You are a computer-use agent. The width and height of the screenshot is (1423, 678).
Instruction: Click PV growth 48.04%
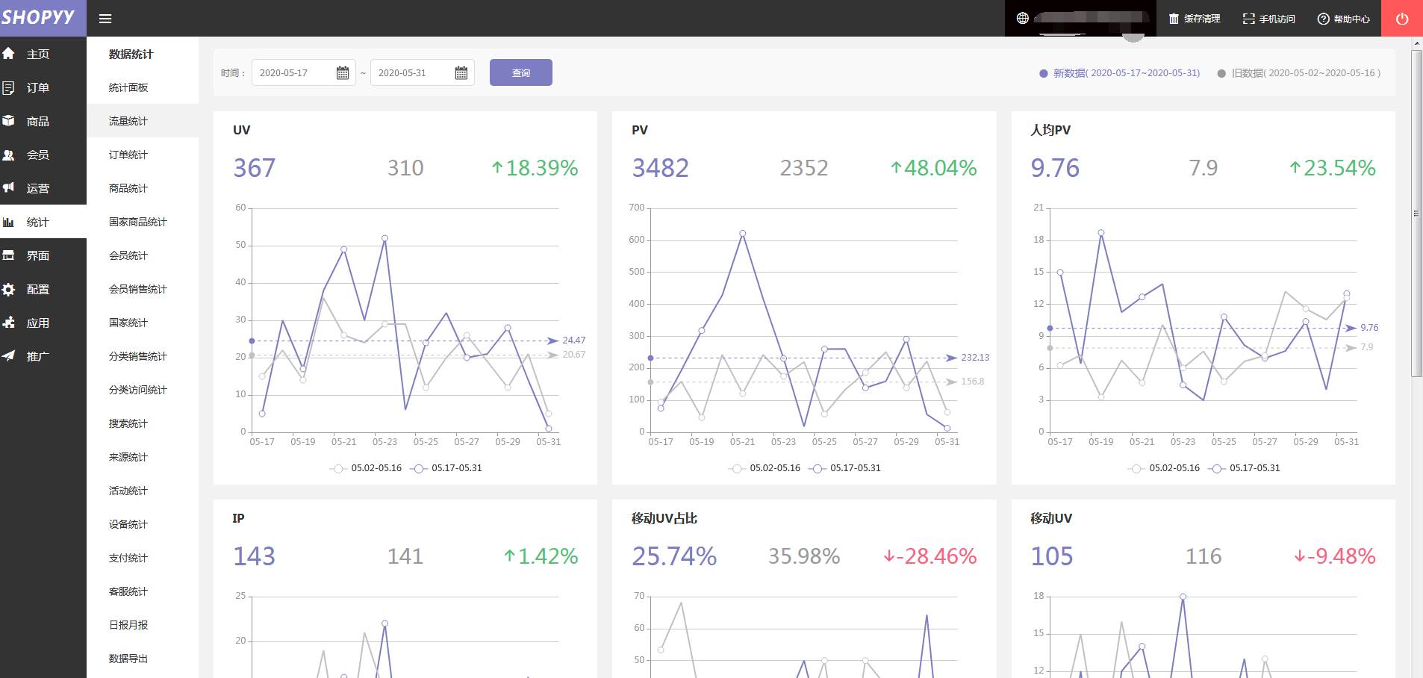tap(933, 168)
